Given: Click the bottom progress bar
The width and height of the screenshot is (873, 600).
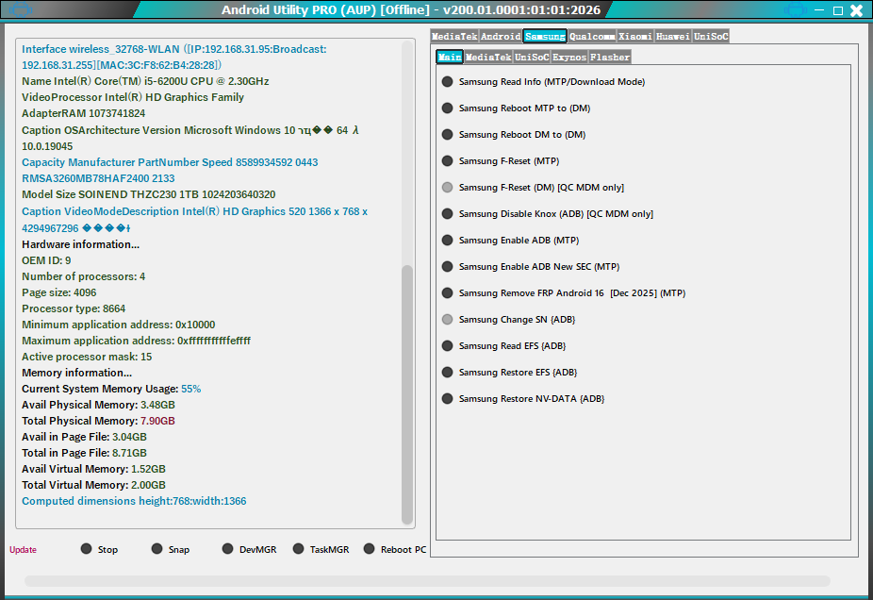Looking at the screenshot, I should (x=427, y=581).
